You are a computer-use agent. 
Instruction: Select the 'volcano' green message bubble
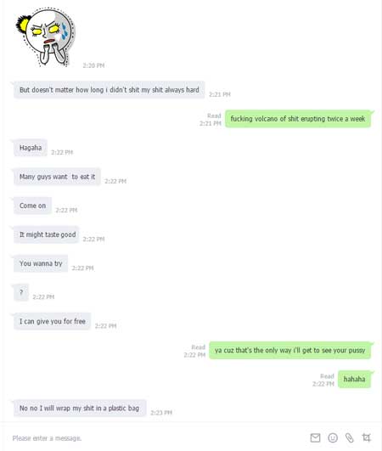[298, 119]
